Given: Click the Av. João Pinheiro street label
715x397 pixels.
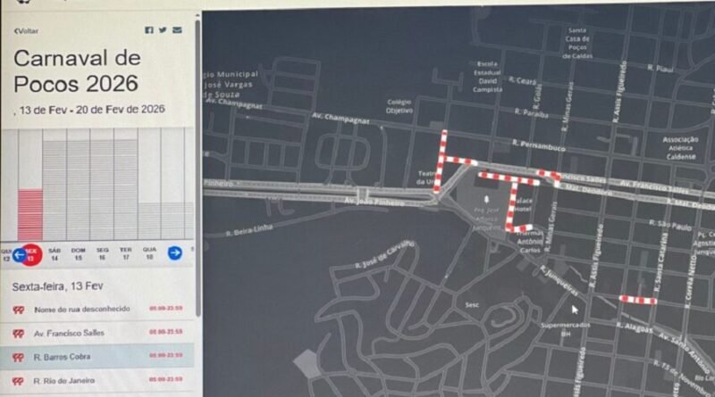Looking at the screenshot, I should click(374, 202).
